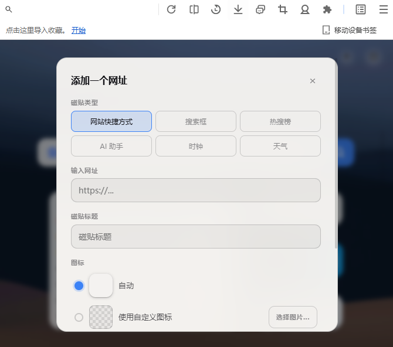Image resolution: width=393 pixels, height=347 pixels.
Task: Open the hamburger main menu
Action: tap(384, 9)
